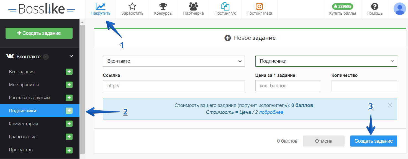Image resolution: width=408 pixels, height=159 pixels.
Task: Click plus icon next to Подписчики
Action: 69,111
